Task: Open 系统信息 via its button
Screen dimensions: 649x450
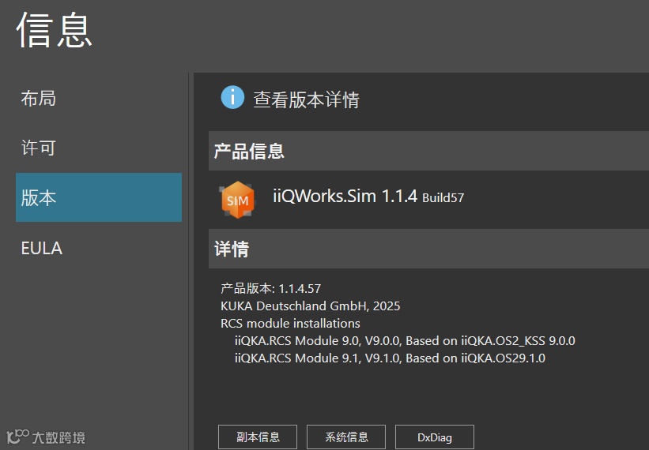Action: (x=346, y=437)
